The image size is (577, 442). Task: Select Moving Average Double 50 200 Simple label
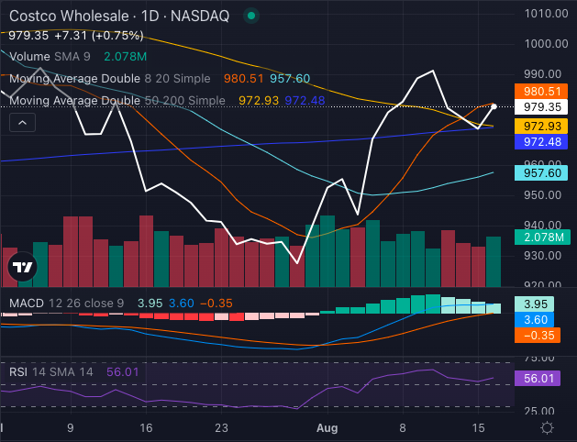tap(117, 100)
